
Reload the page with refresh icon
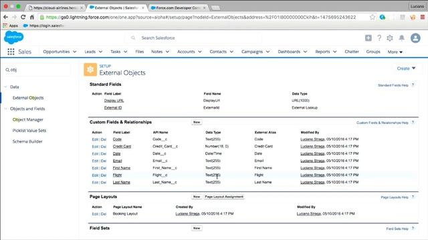click(x=23, y=17)
